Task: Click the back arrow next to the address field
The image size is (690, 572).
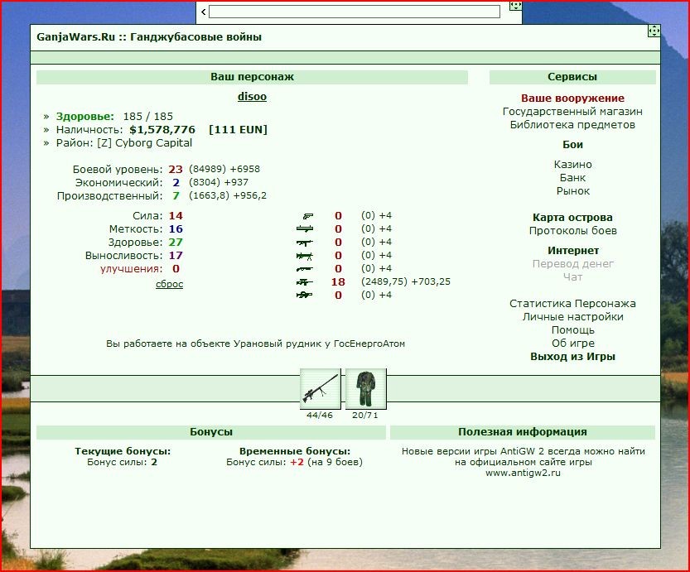Action: (x=203, y=12)
